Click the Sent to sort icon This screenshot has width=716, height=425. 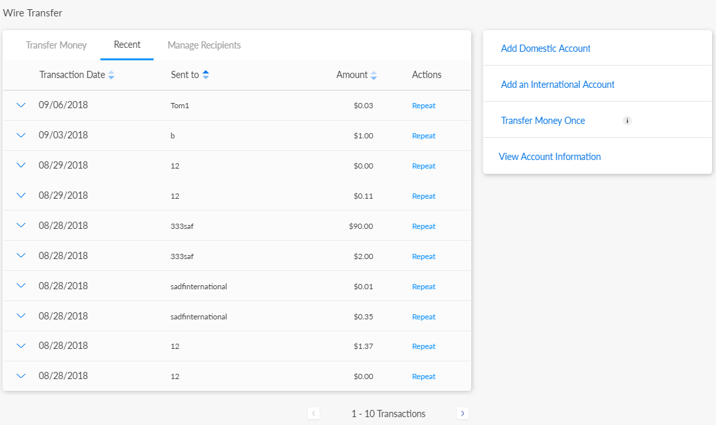205,75
